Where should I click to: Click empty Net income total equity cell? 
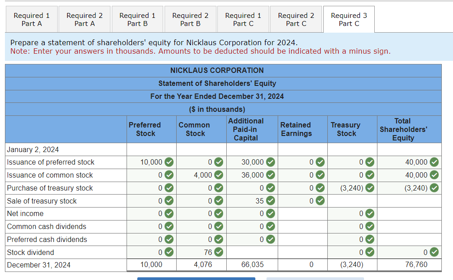[409, 214]
